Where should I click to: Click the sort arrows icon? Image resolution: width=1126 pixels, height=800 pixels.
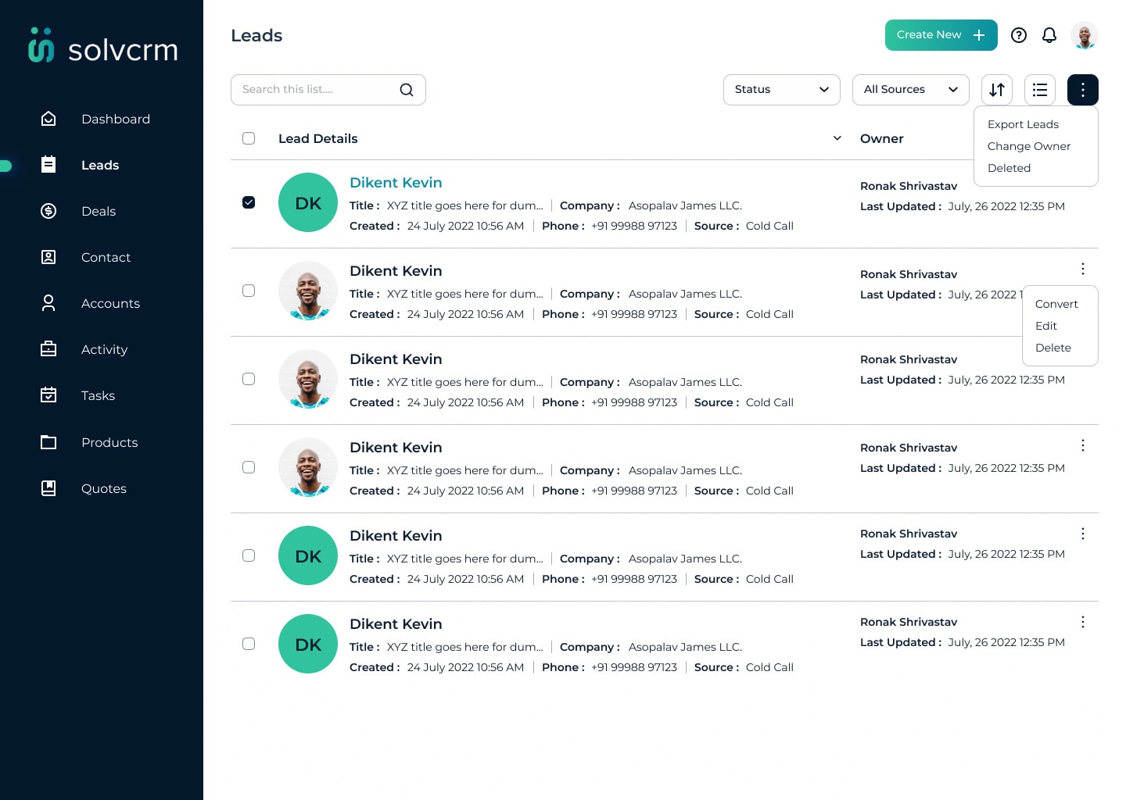997,90
